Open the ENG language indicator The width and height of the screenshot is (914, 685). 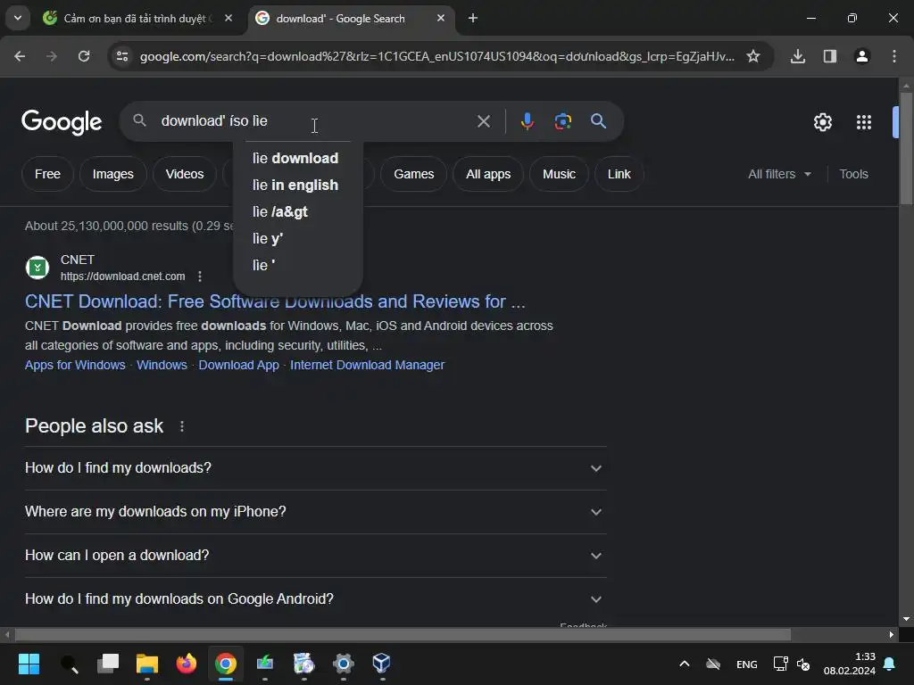pos(747,664)
